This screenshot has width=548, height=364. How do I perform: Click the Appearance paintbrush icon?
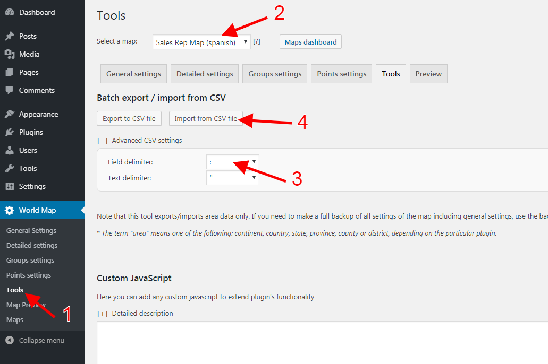(x=10, y=114)
